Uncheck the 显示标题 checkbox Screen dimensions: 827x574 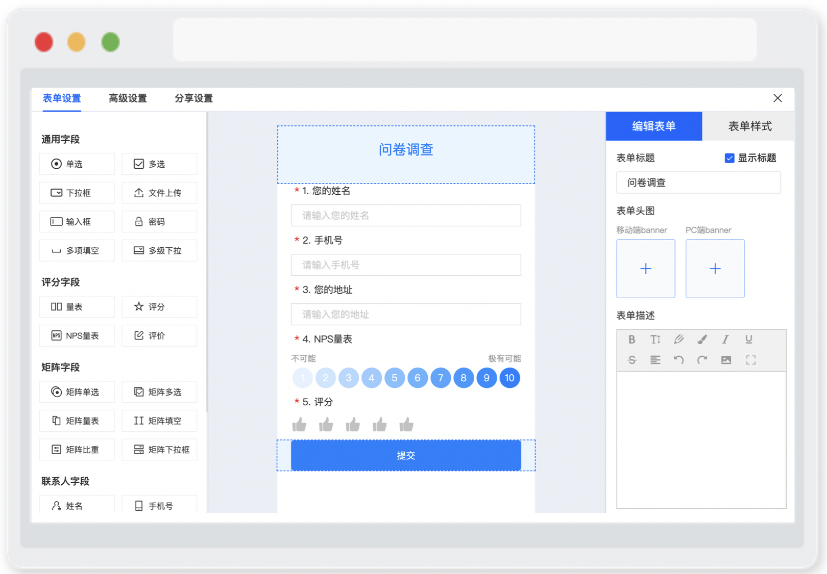729,158
